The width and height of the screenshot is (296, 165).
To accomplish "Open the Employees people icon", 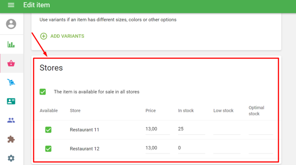I will (11, 120).
